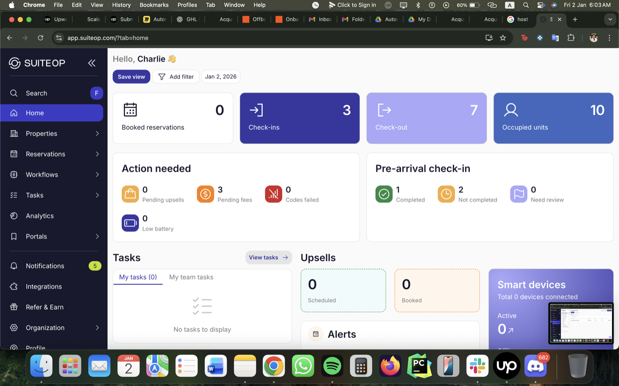Click the Save view button

click(131, 77)
